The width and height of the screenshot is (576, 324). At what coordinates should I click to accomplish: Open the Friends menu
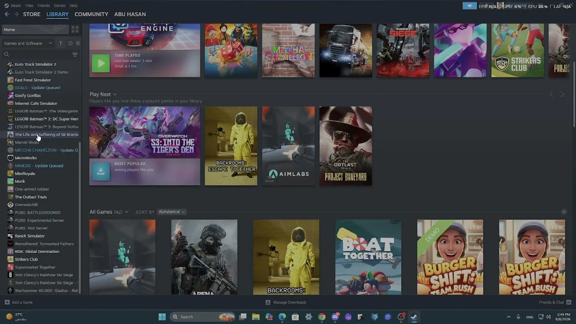[44, 5]
